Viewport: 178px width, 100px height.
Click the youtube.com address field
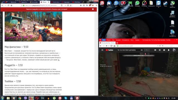tap(137, 46)
